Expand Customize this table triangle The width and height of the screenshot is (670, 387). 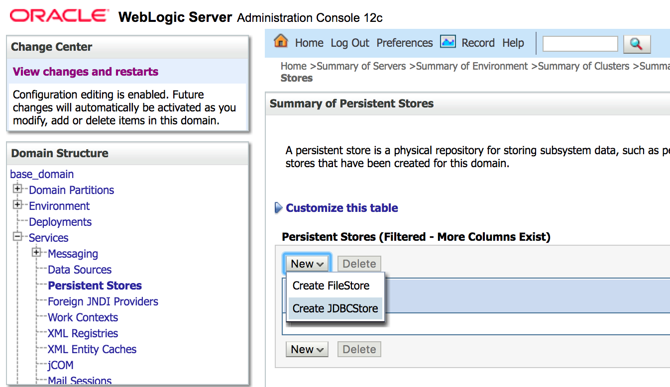click(x=279, y=208)
